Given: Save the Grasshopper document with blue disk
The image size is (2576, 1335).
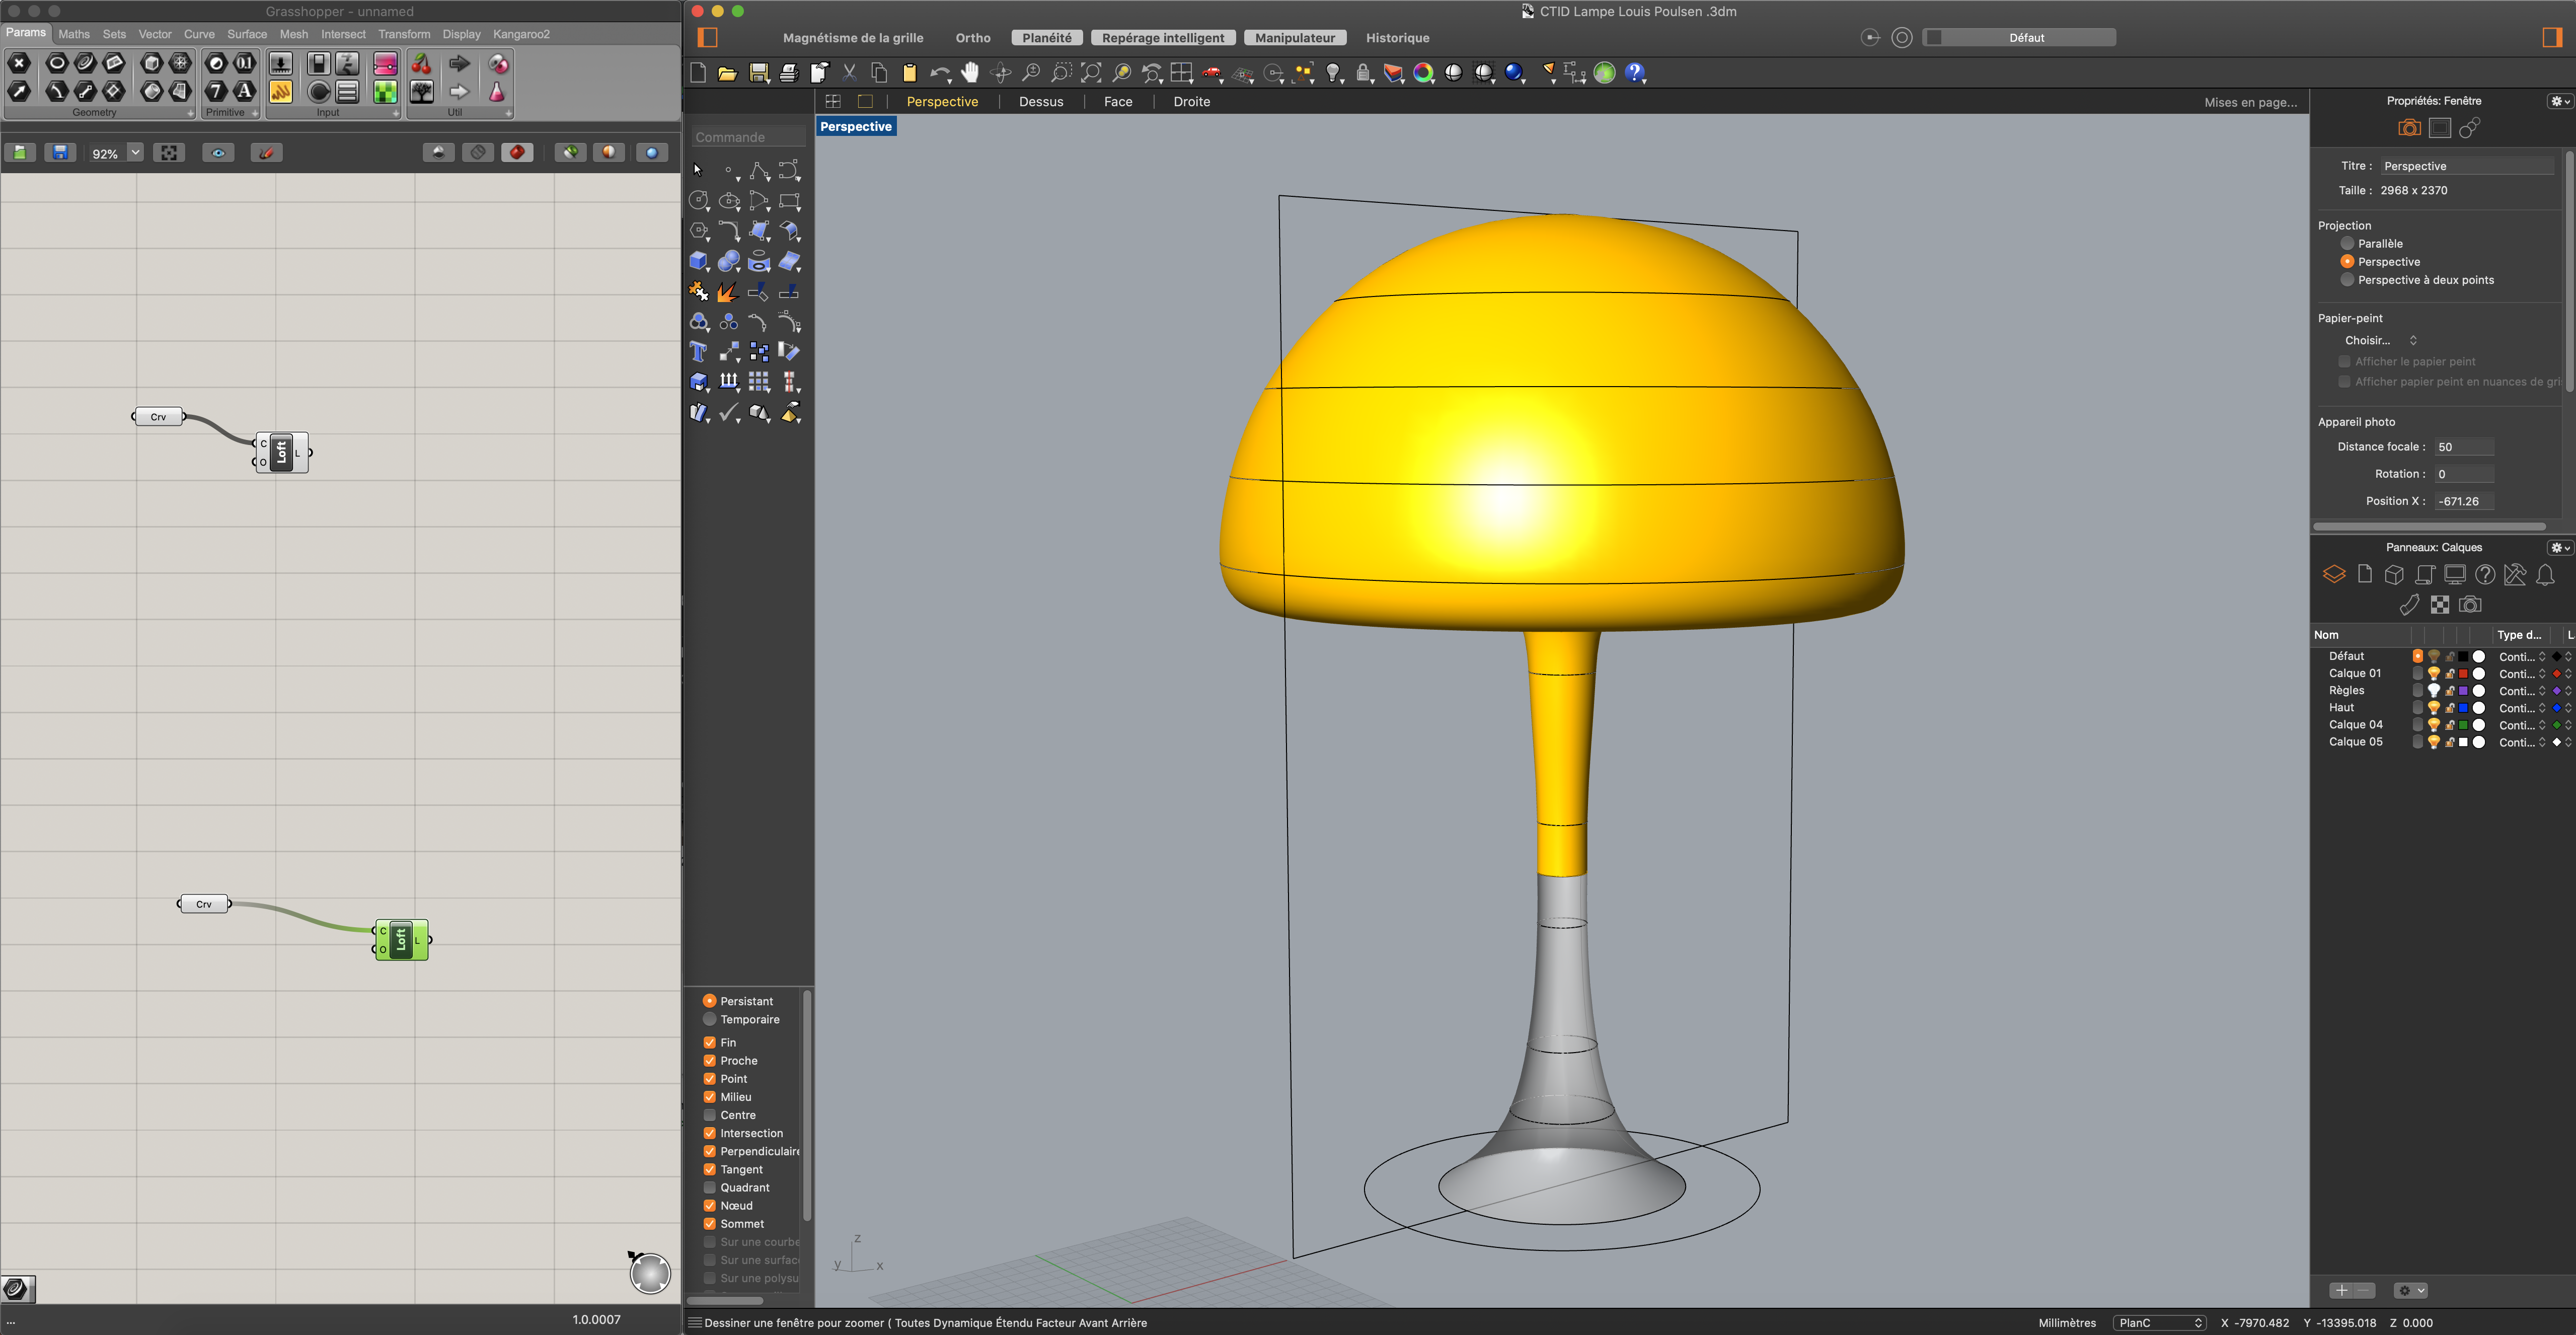Looking at the screenshot, I should point(60,152).
